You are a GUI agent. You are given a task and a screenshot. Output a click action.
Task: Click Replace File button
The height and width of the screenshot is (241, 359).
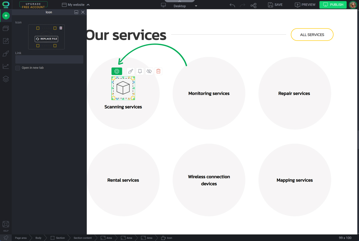47,39
